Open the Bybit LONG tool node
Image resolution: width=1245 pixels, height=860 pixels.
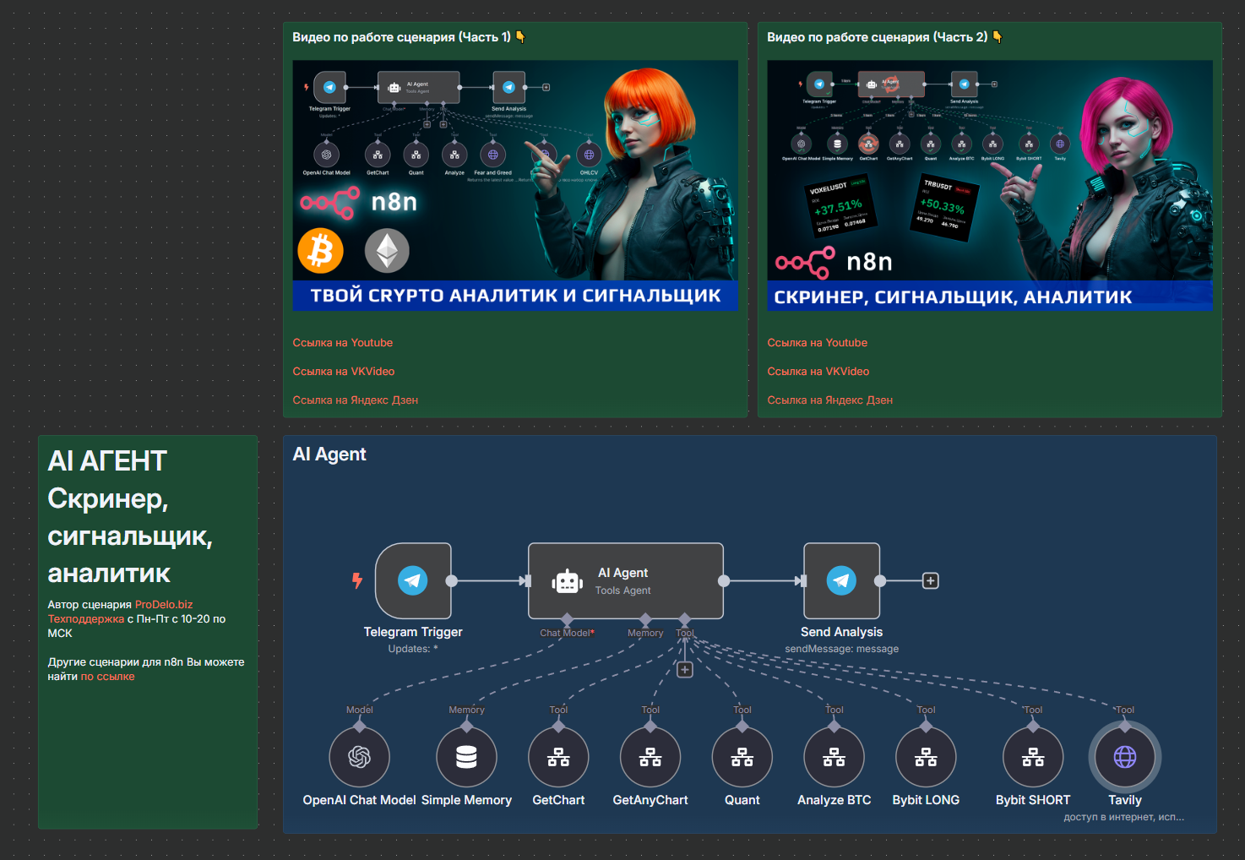point(926,757)
